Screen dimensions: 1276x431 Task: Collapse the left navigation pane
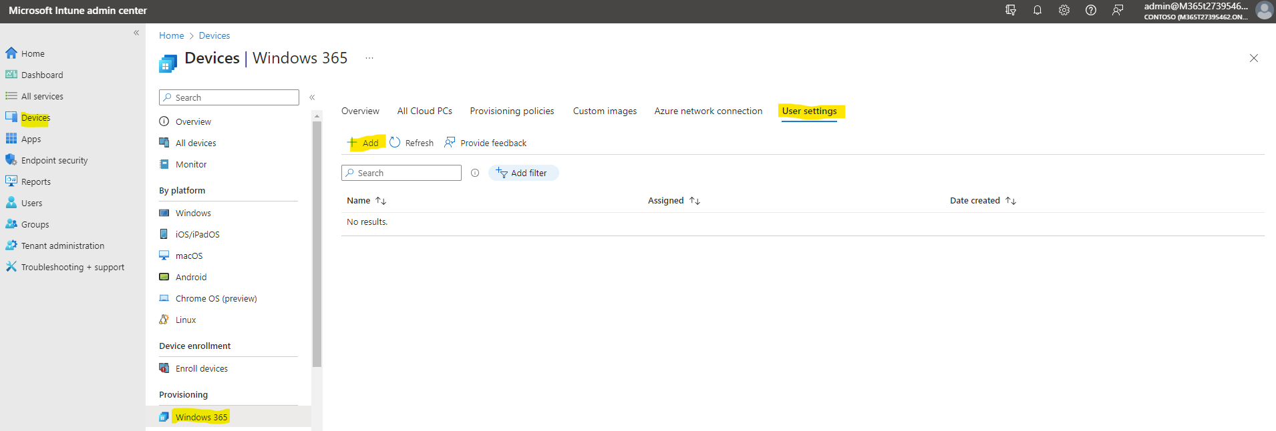click(136, 33)
